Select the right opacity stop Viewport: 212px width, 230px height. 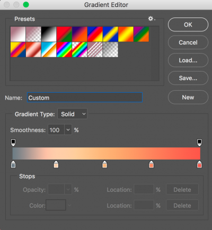[199, 143]
